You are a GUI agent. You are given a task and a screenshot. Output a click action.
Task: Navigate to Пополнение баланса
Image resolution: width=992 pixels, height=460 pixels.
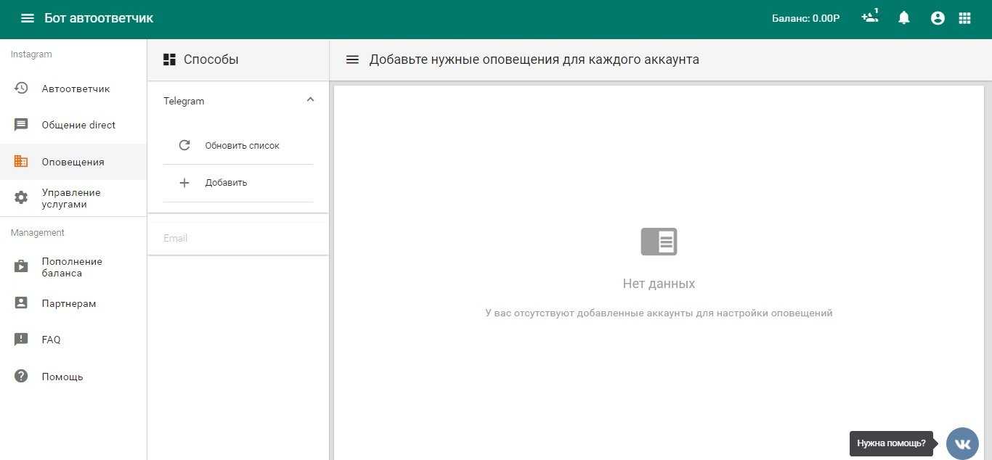[72, 267]
